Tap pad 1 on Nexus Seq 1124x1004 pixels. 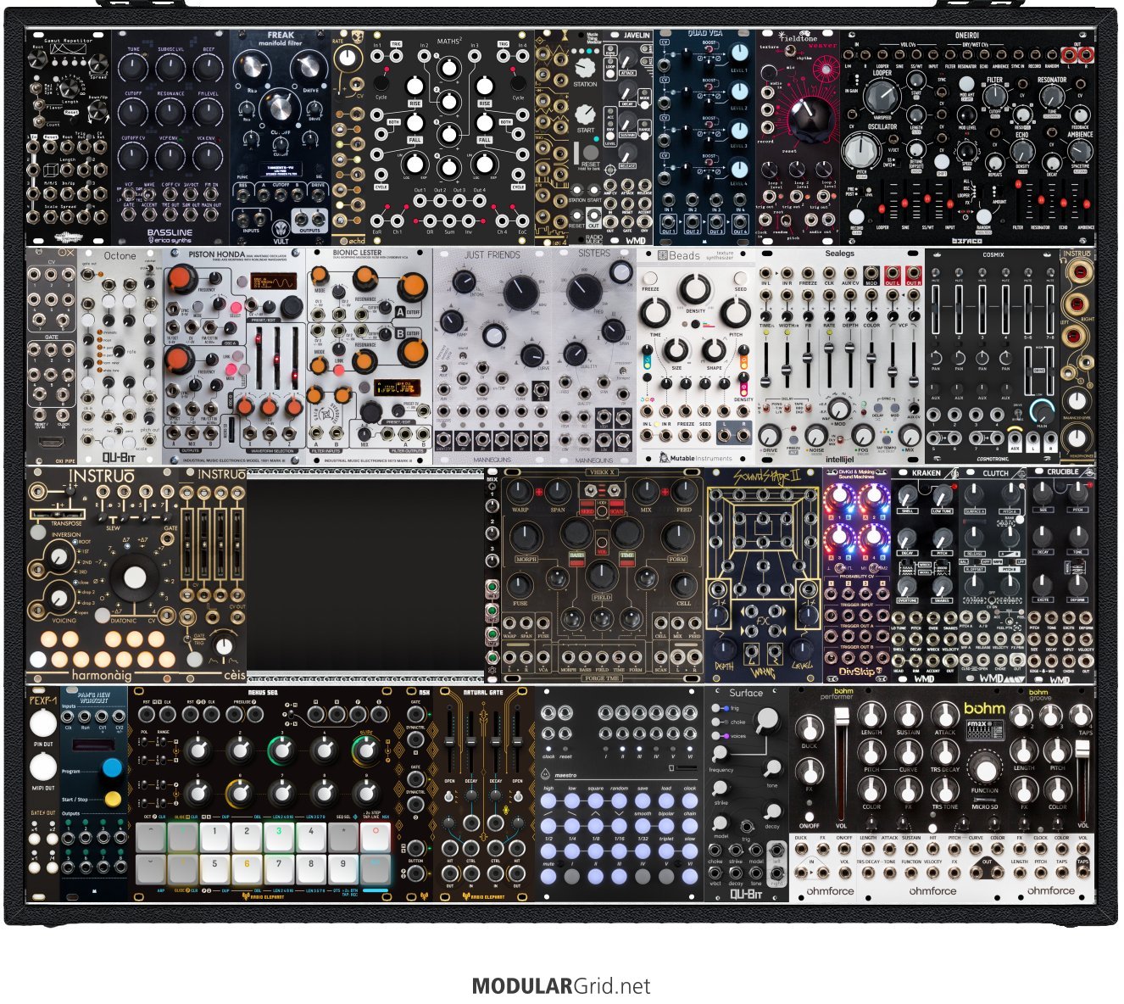pyautogui.click(x=214, y=836)
